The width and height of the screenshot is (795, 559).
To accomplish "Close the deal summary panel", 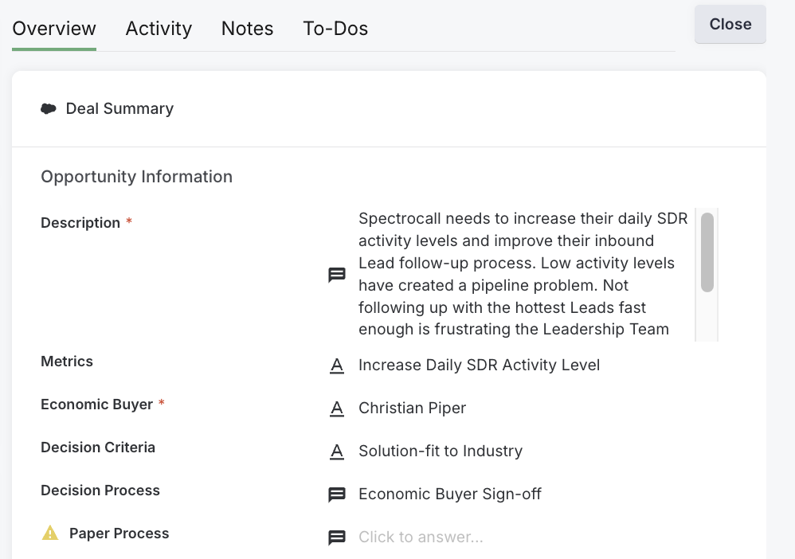I will click(x=730, y=24).
